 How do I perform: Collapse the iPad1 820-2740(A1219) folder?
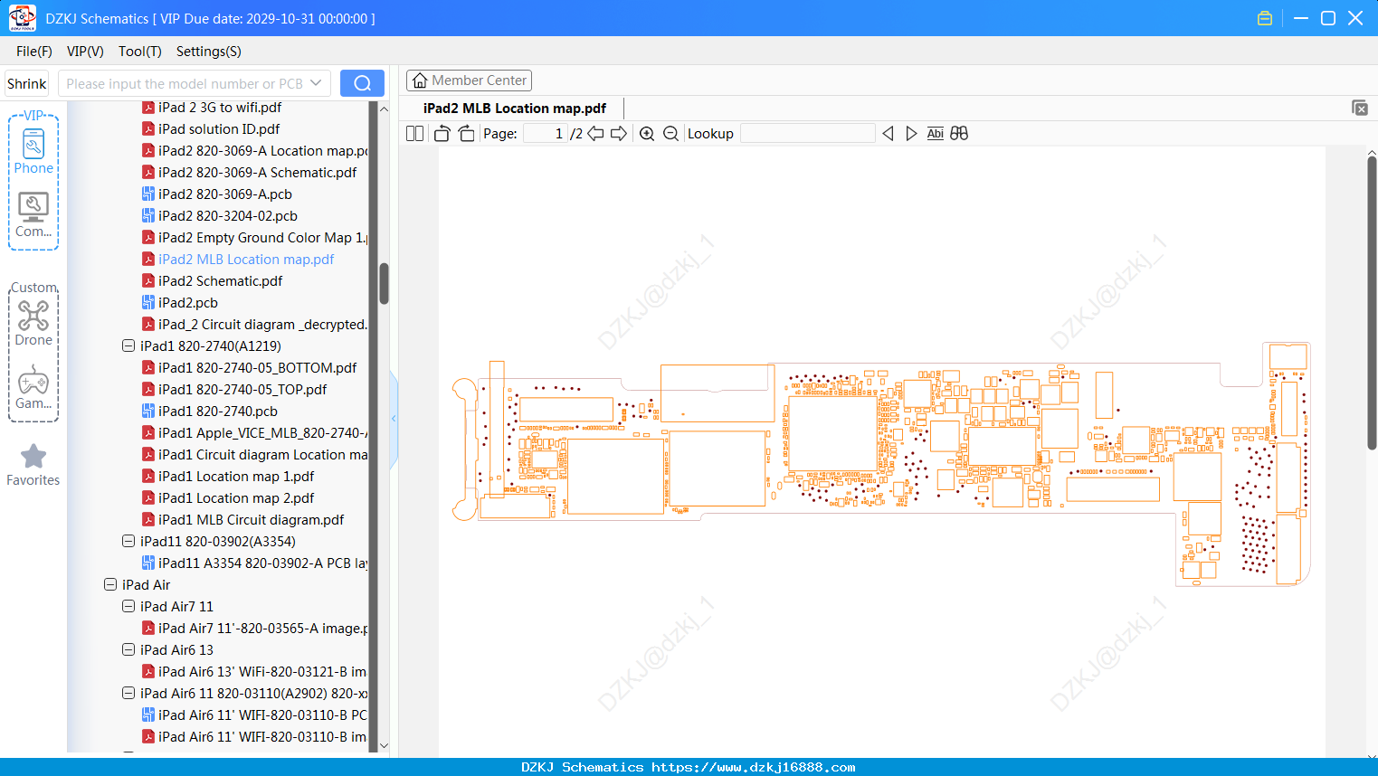(x=128, y=346)
